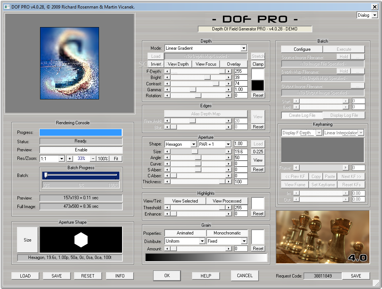The image size is (382, 289).
Task: Click the LOAD settings button
Action: (25, 276)
